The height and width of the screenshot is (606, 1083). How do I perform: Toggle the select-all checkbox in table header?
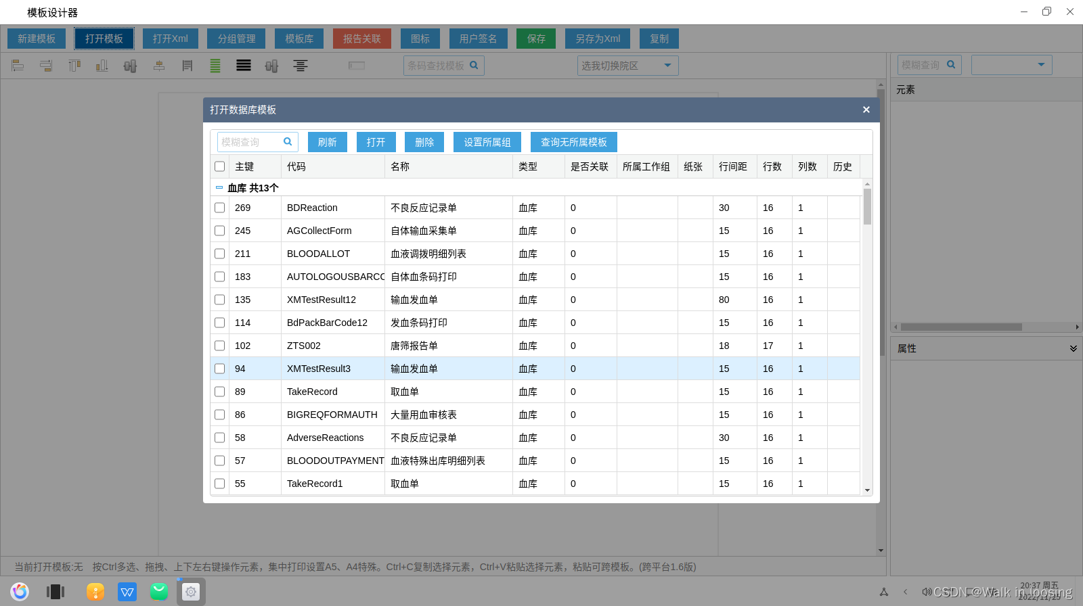[x=220, y=166]
